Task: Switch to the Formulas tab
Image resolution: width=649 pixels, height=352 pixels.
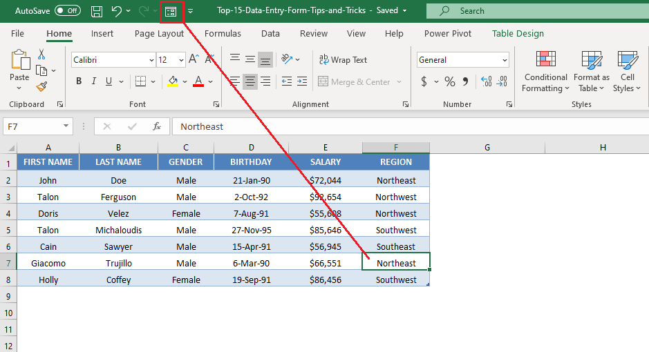Action: 223,33
